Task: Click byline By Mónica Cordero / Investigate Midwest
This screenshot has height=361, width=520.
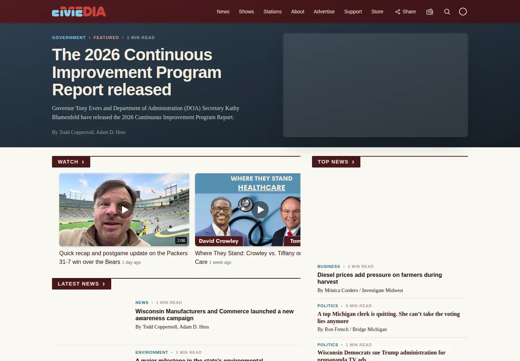Action: click(x=360, y=290)
